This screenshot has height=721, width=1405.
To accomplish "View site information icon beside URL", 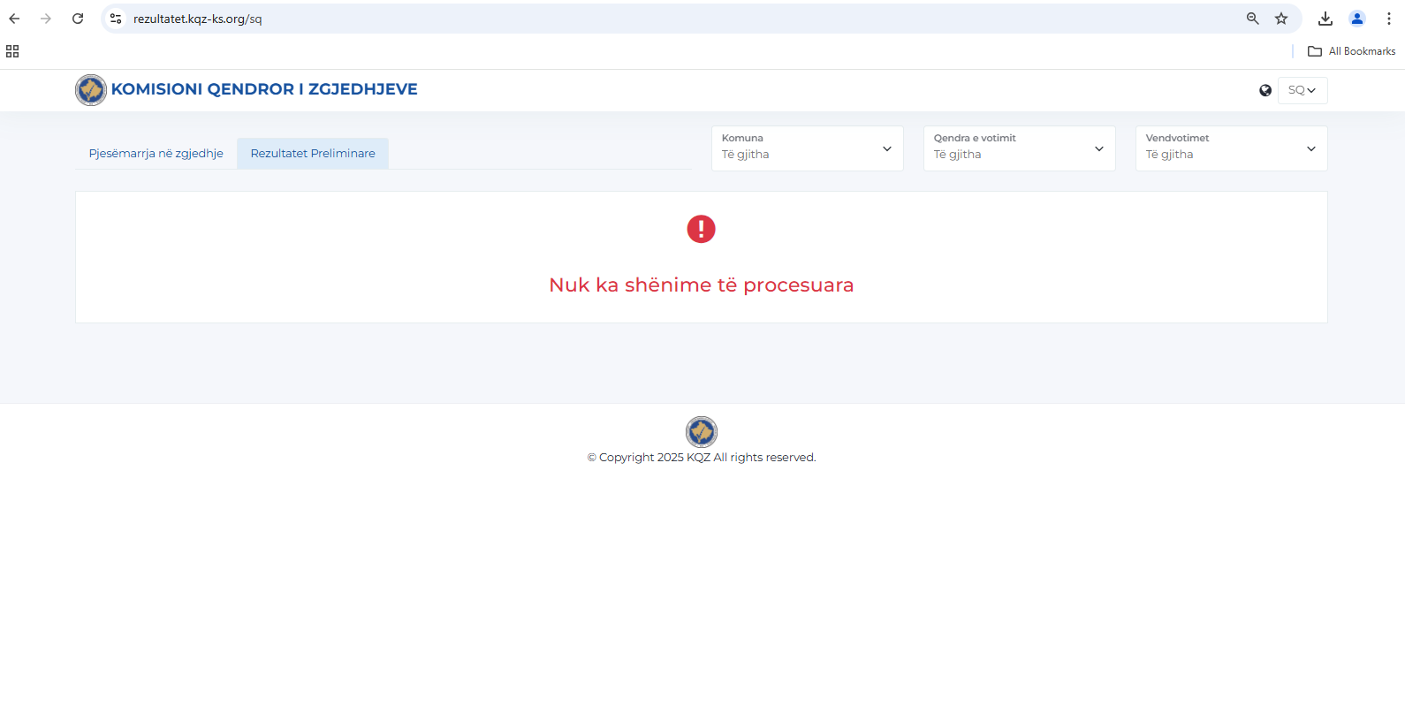I will [x=116, y=19].
